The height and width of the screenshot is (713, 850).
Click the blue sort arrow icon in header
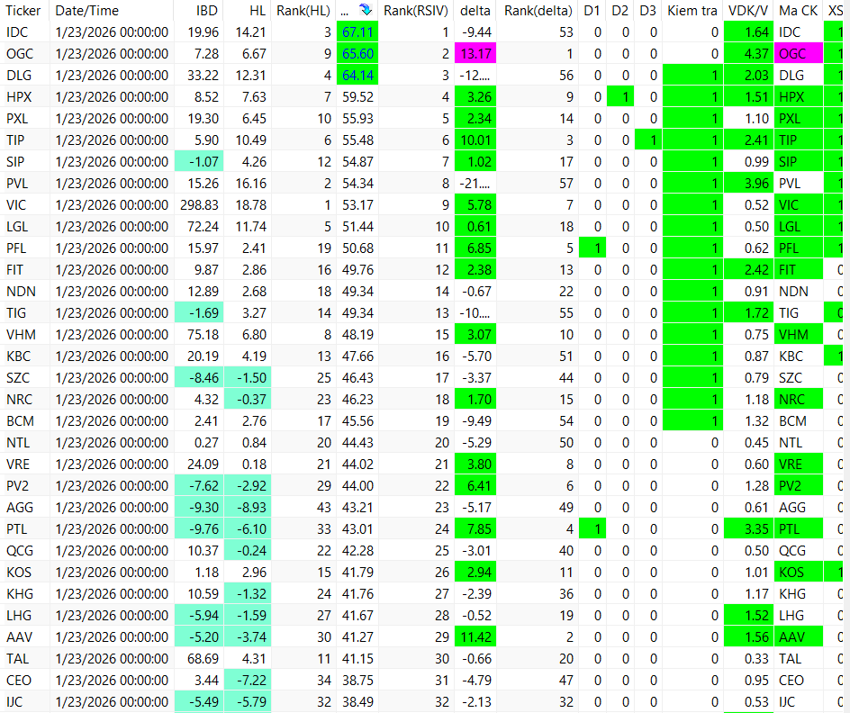click(x=366, y=9)
